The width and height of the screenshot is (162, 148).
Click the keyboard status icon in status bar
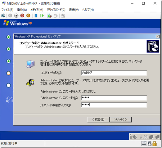144,144
